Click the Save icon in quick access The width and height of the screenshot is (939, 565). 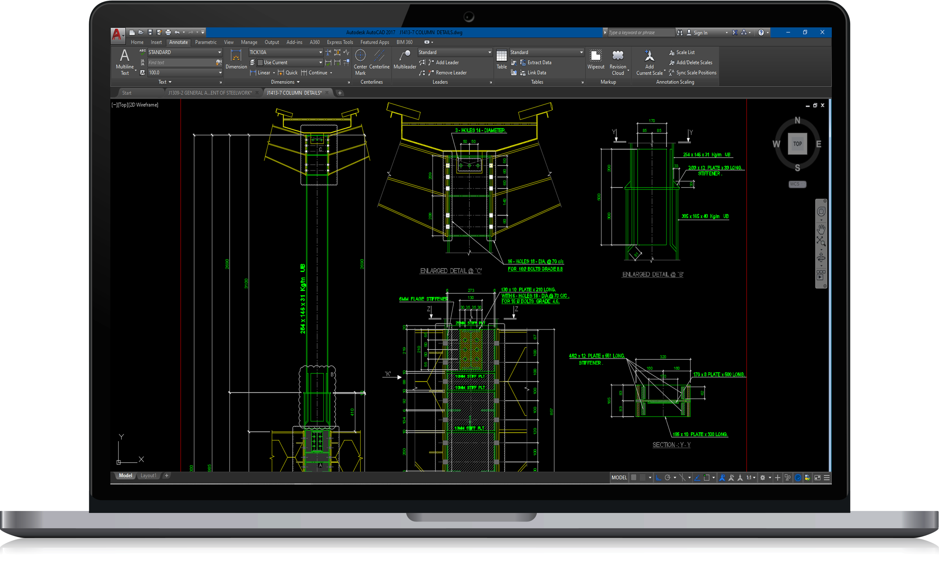150,32
